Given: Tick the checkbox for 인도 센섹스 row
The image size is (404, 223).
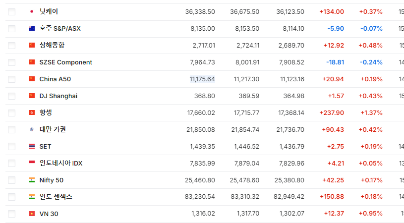Looking at the screenshot, I should pos(11,197).
